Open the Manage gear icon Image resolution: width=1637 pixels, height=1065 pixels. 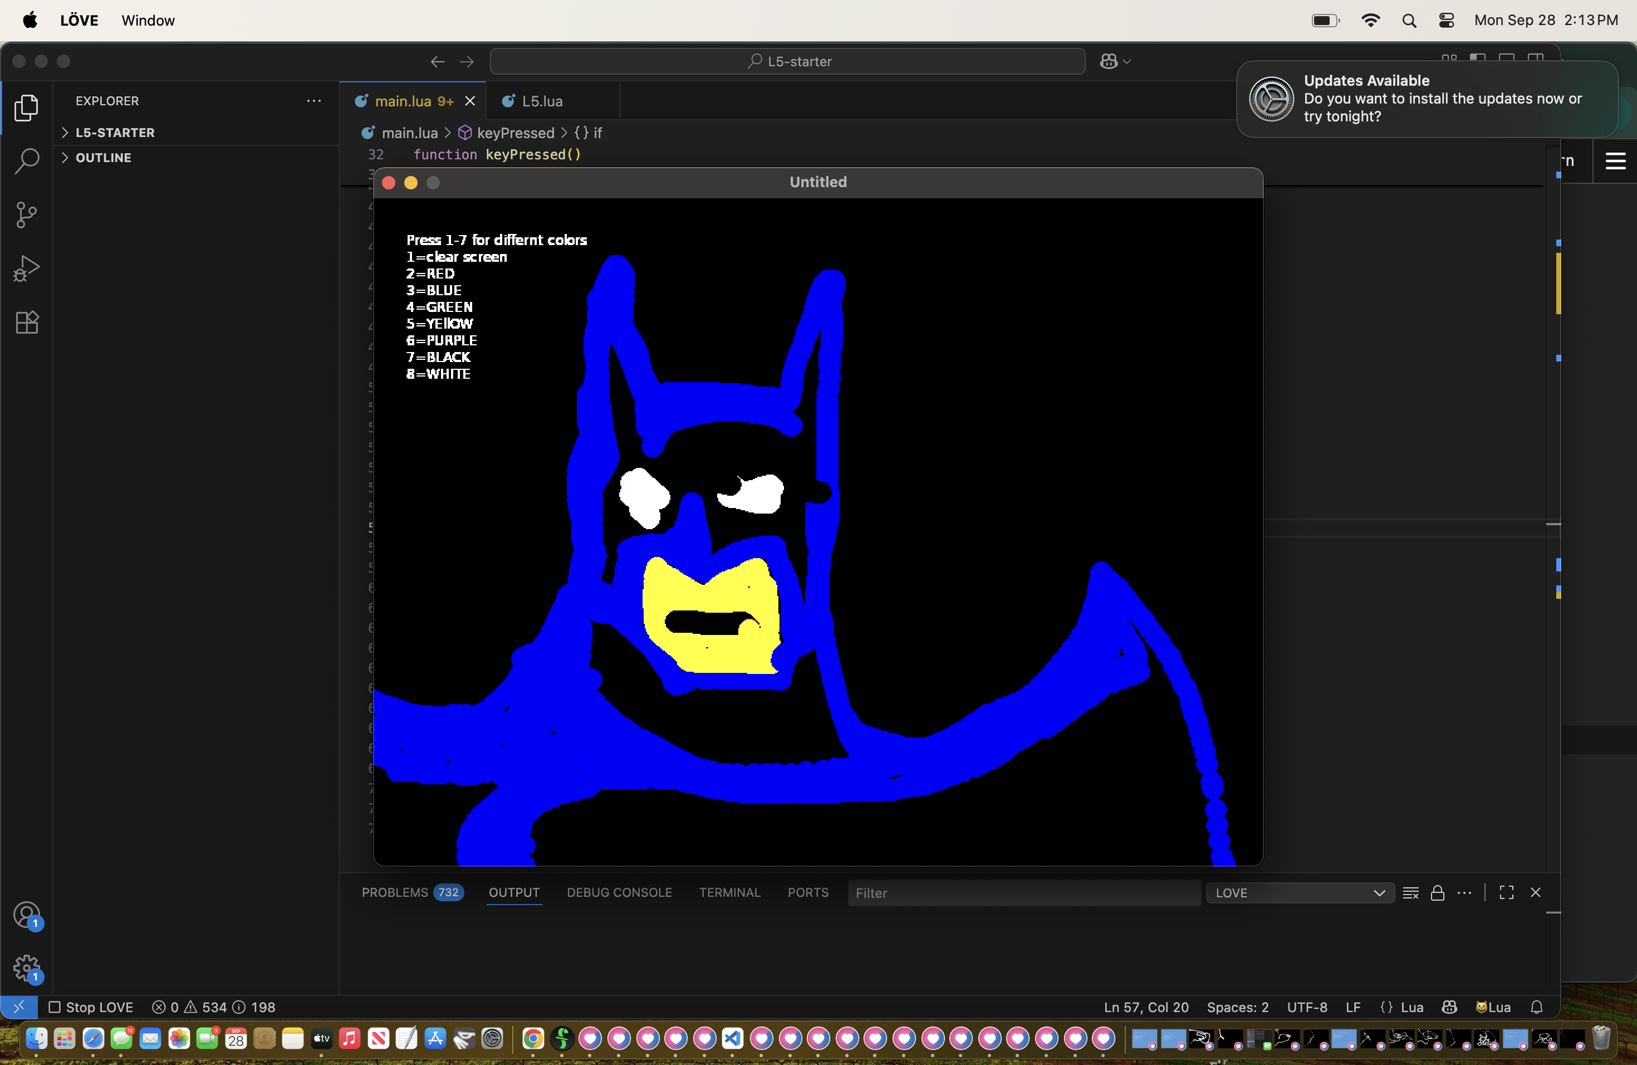27,969
